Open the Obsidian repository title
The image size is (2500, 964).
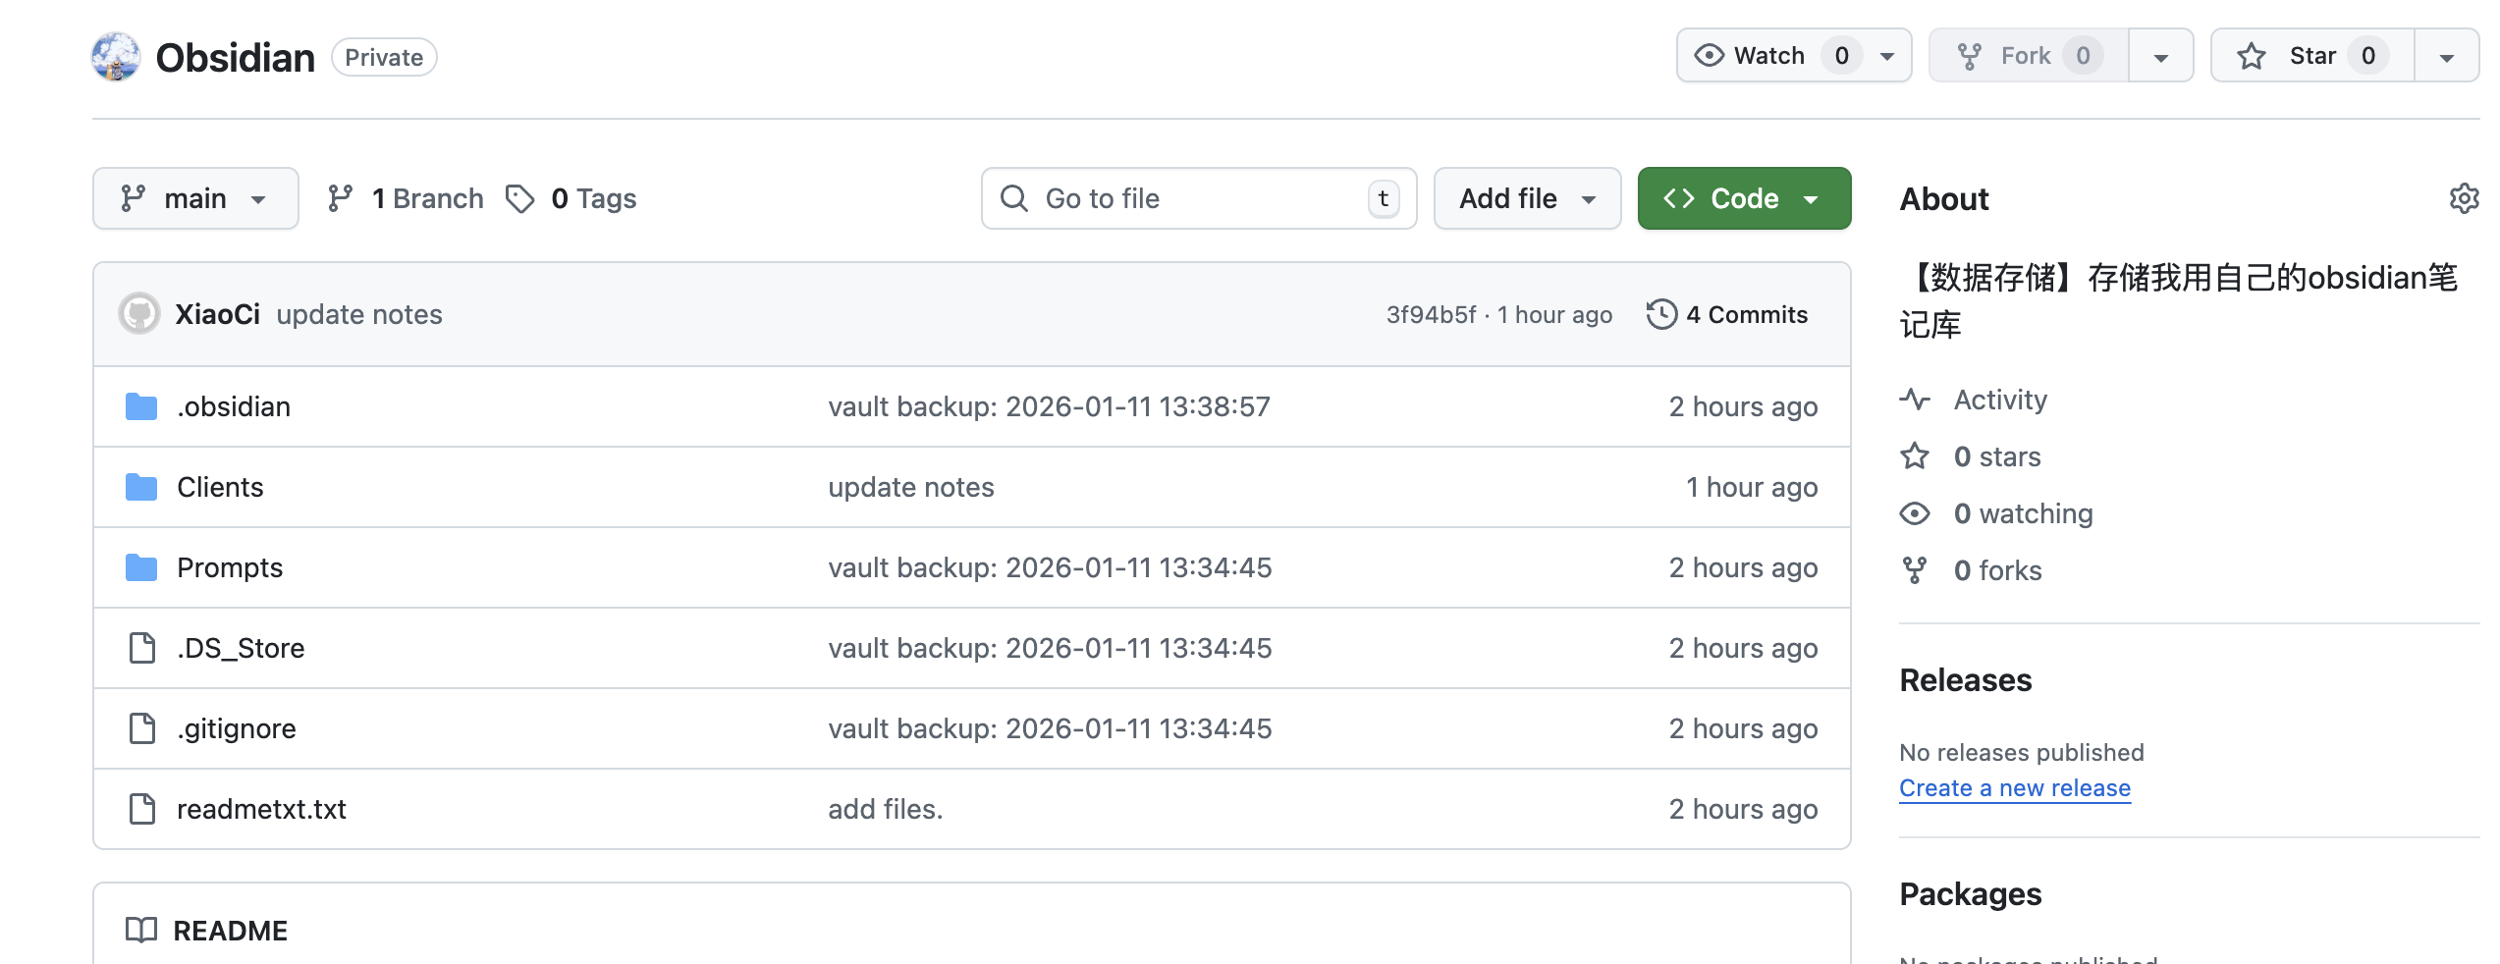coord(236,58)
